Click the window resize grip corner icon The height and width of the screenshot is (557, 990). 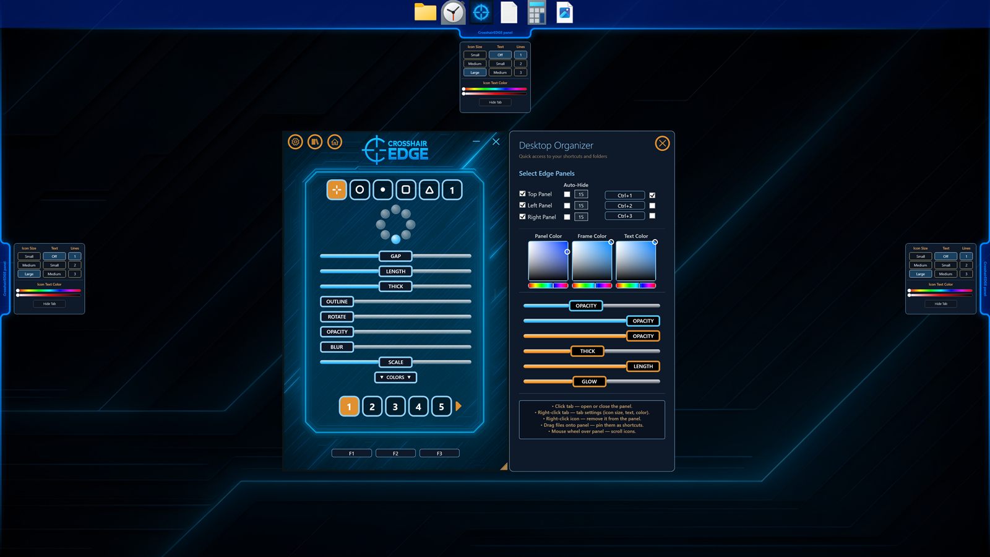tap(504, 466)
